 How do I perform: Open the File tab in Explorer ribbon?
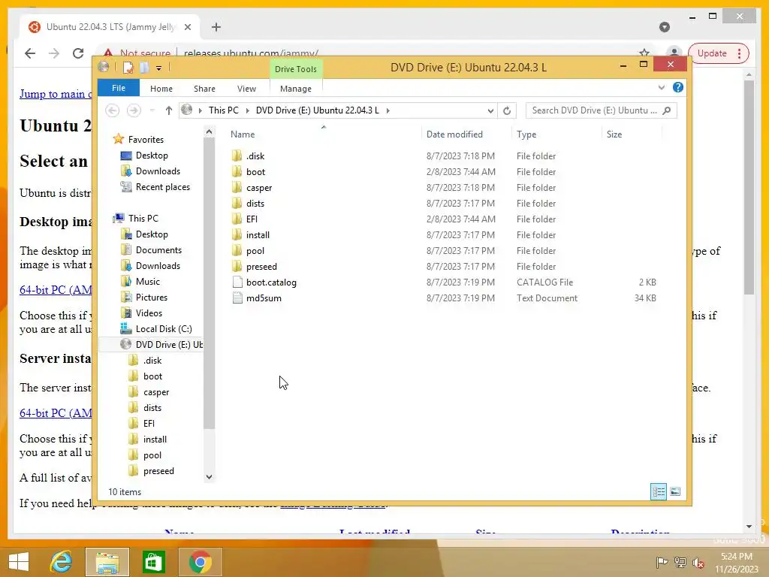119,89
